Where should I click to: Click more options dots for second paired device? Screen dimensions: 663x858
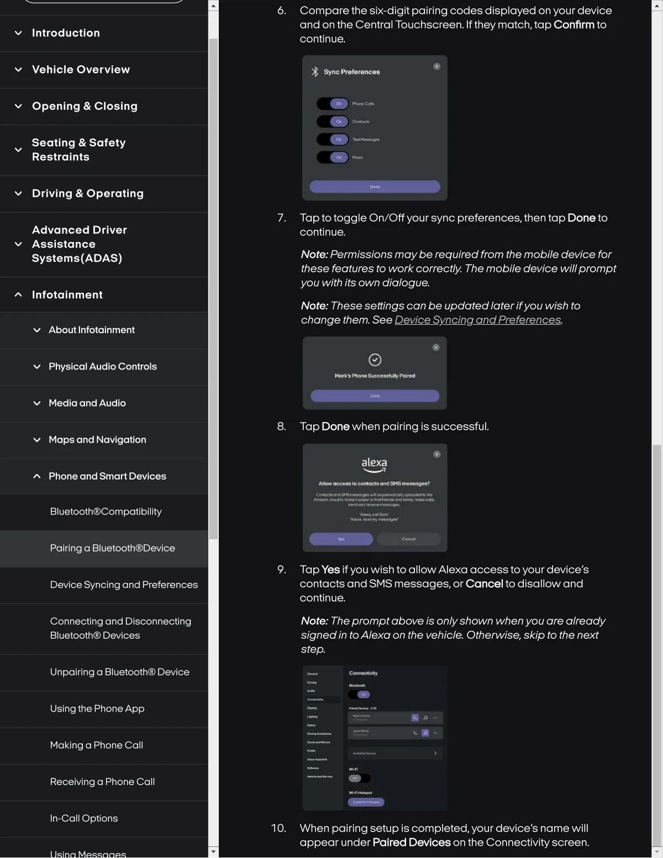click(435, 733)
